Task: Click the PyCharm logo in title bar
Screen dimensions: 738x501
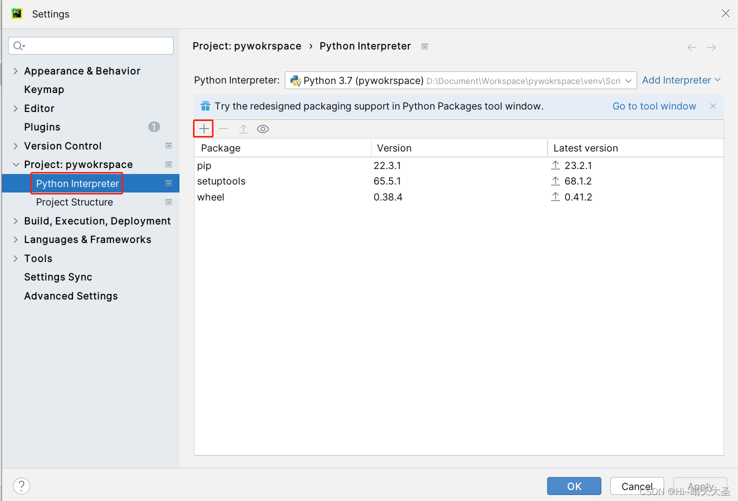Action: [x=17, y=13]
